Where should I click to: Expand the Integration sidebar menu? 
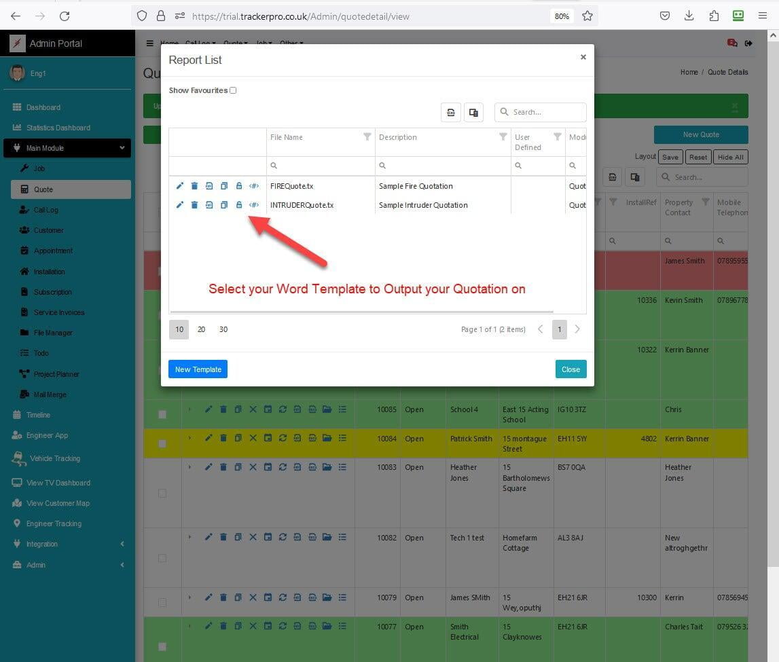coord(67,544)
